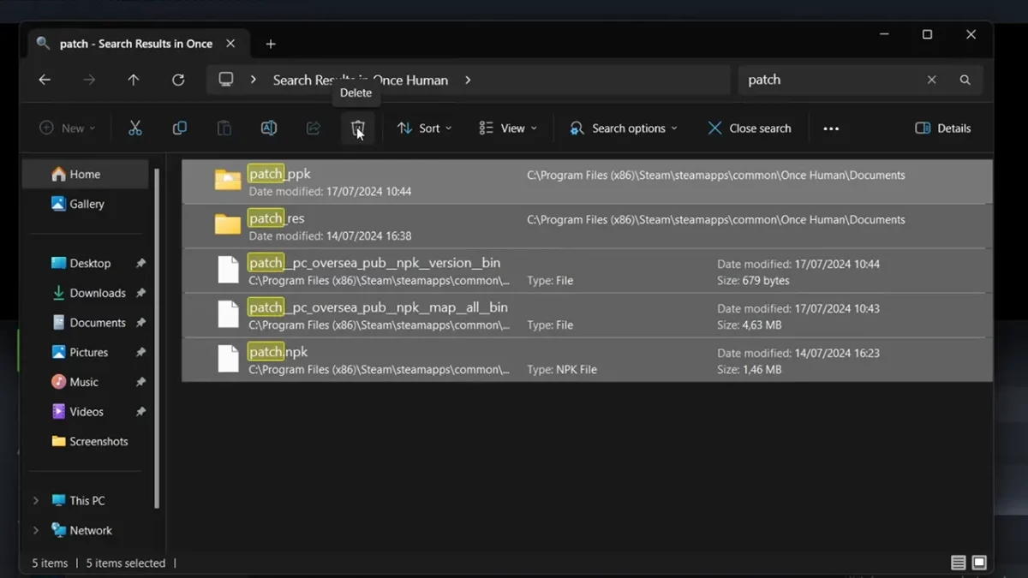Click the Cut scissors icon
The image size is (1028, 578).
pyautogui.click(x=134, y=128)
